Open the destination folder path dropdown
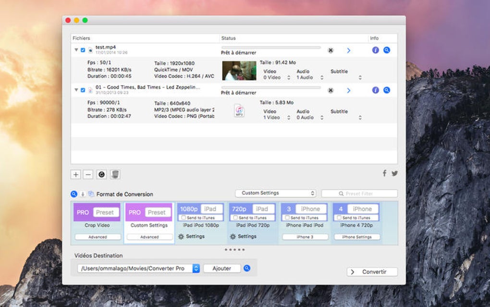This screenshot has height=307, width=490. pos(196,269)
